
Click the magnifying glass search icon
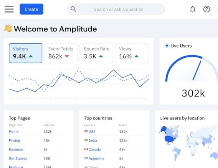pyautogui.click(x=73, y=9)
